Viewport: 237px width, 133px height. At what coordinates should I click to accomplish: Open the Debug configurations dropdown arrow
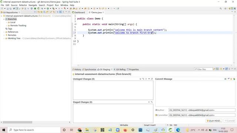[x=45, y=8]
